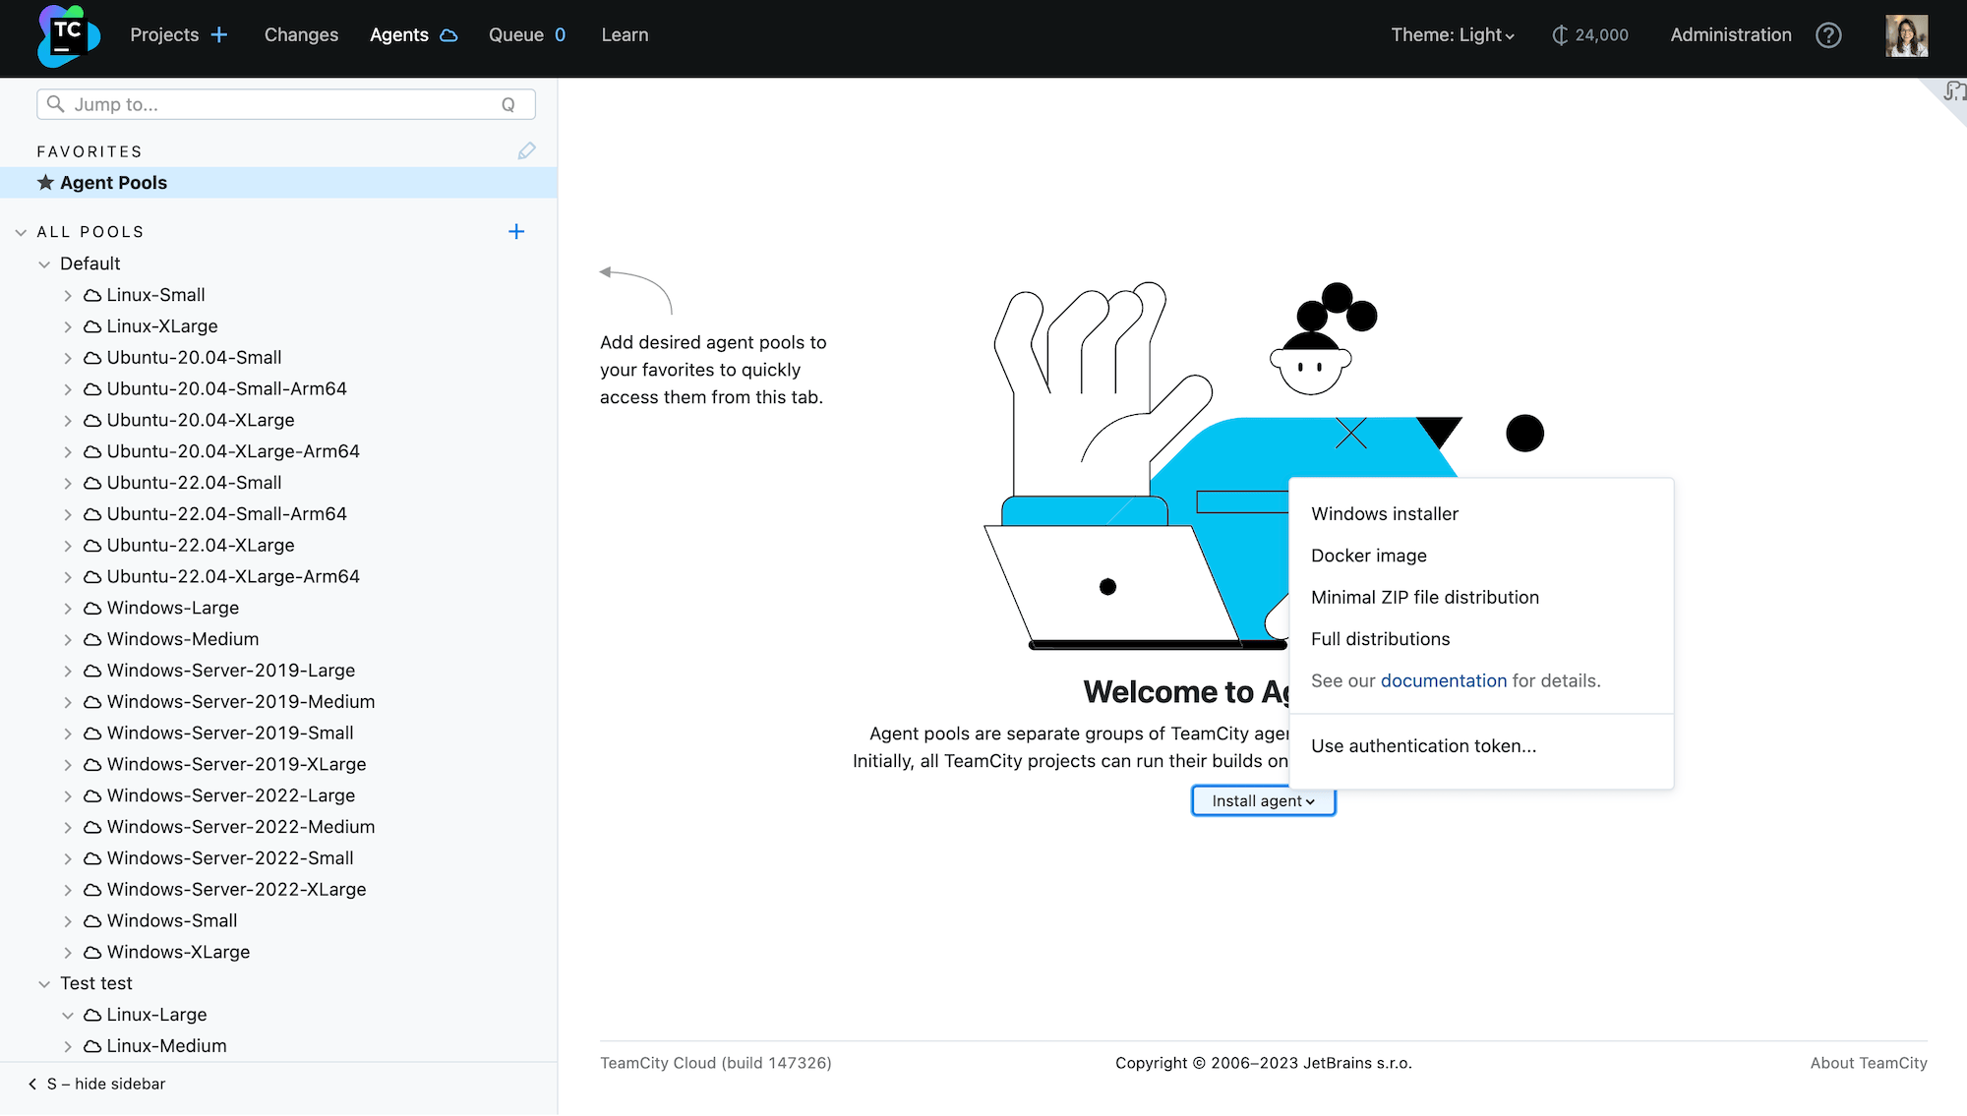Click the pencil icon to edit Favorites
The height and width of the screenshot is (1116, 1967).
coord(526,150)
